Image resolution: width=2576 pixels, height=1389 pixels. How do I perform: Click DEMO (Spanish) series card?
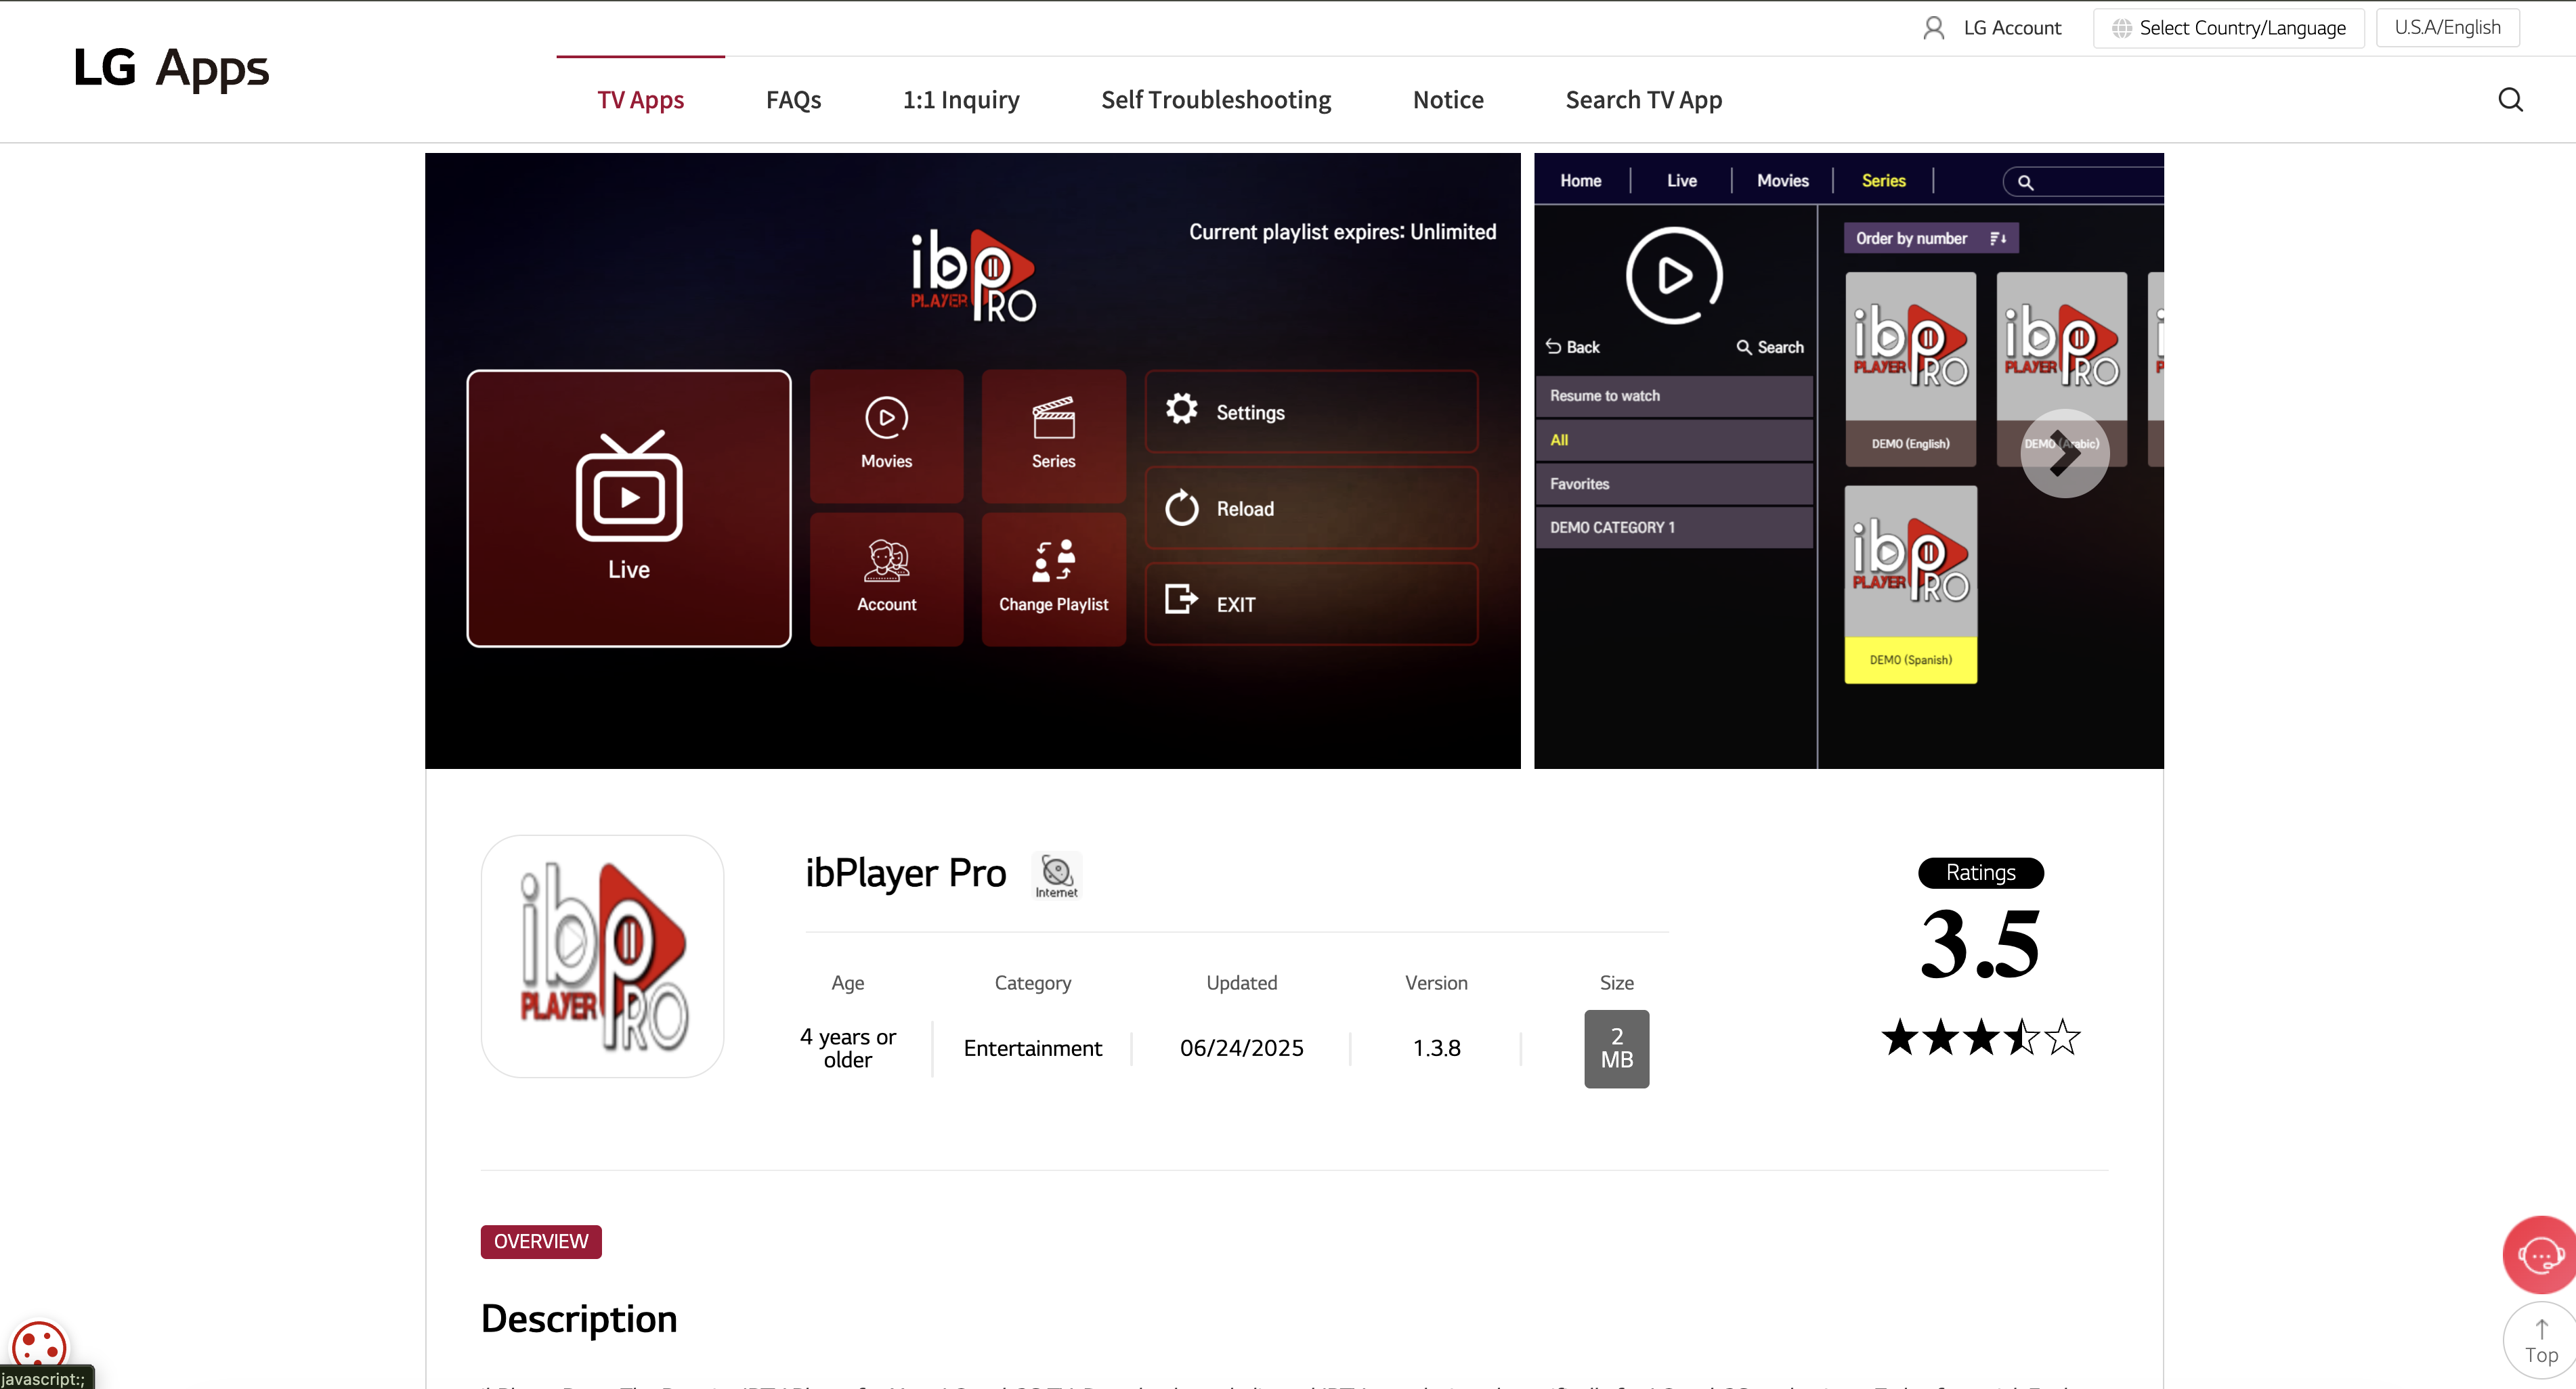pyautogui.click(x=1910, y=583)
